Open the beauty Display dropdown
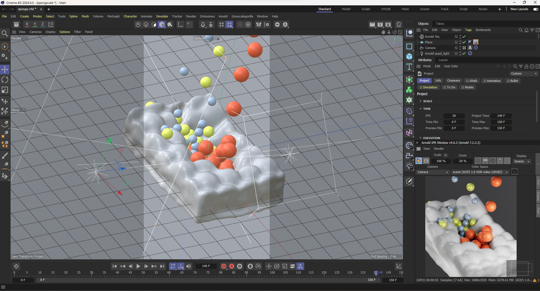The width and height of the screenshot is (540, 291). coord(522,162)
